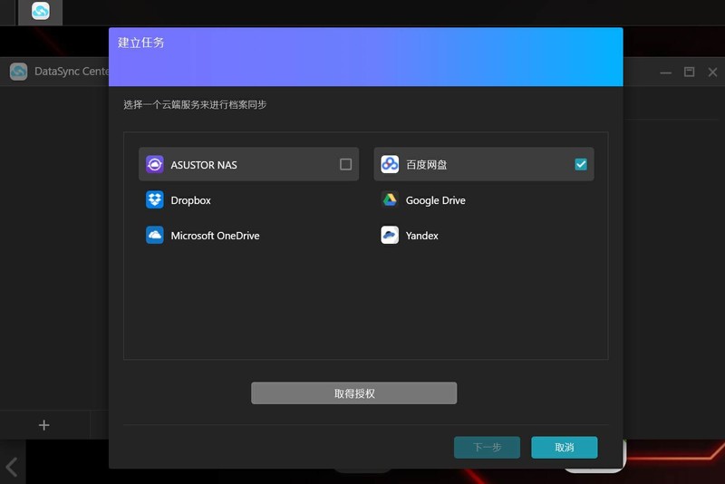Click the left arrow at bottom-left
This screenshot has height=484, width=725.
[x=12, y=467]
